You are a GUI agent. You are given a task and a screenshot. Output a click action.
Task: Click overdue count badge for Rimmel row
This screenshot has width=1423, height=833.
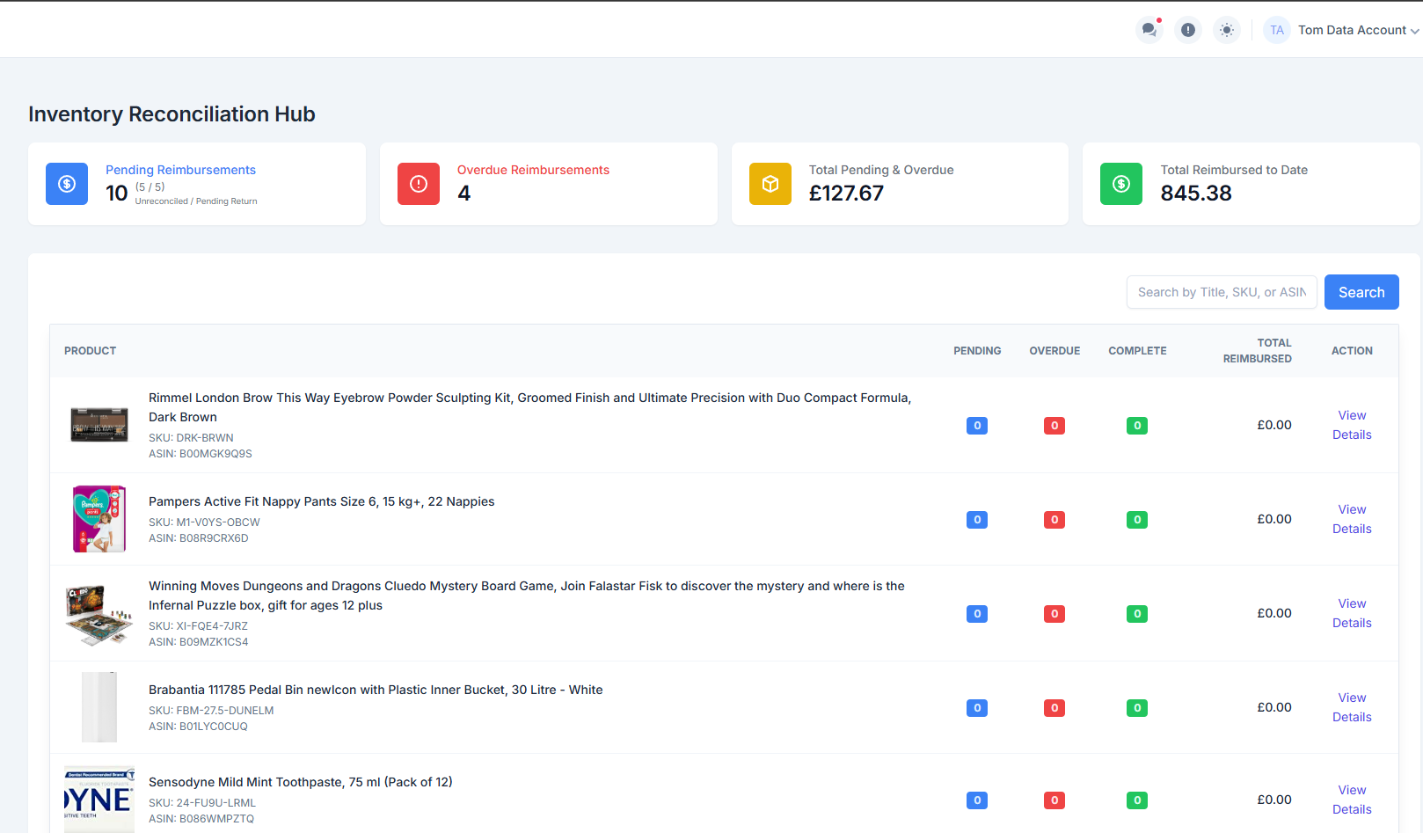[1054, 426]
